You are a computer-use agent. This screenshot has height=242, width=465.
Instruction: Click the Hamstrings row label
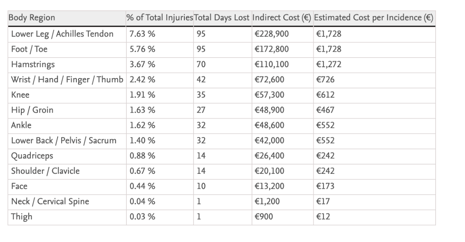pos(33,64)
